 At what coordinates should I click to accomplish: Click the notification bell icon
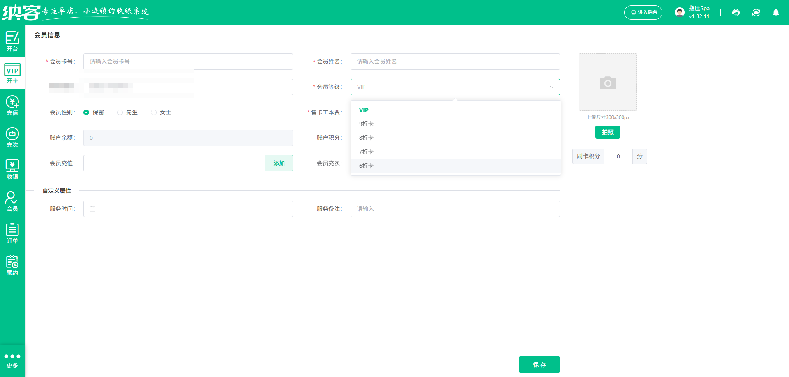pos(776,13)
